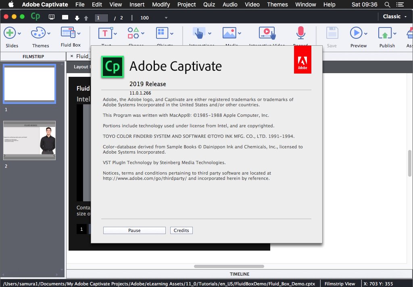Screen dimensions: 413x287
Task: Open the Notification Center list icon
Action: (x=400, y=4)
